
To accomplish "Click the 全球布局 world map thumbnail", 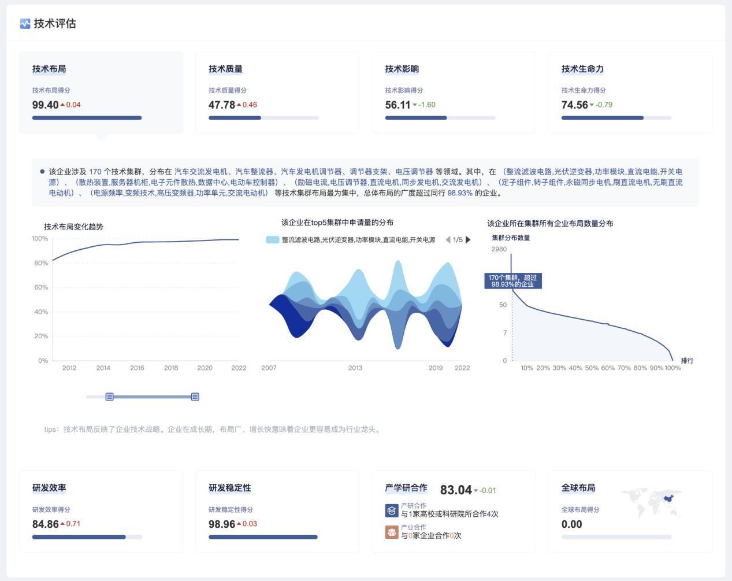I will pos(652,501).
